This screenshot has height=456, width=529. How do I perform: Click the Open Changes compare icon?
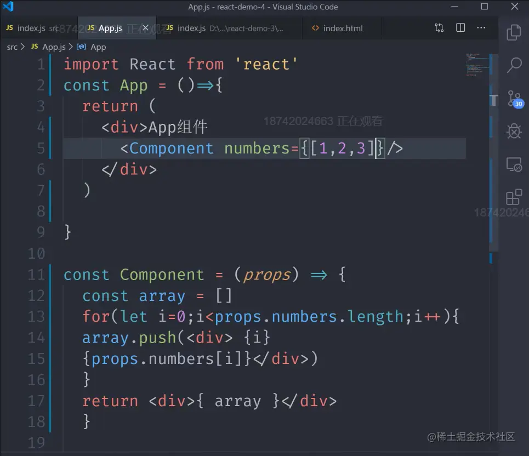click(x=439, y=27)
